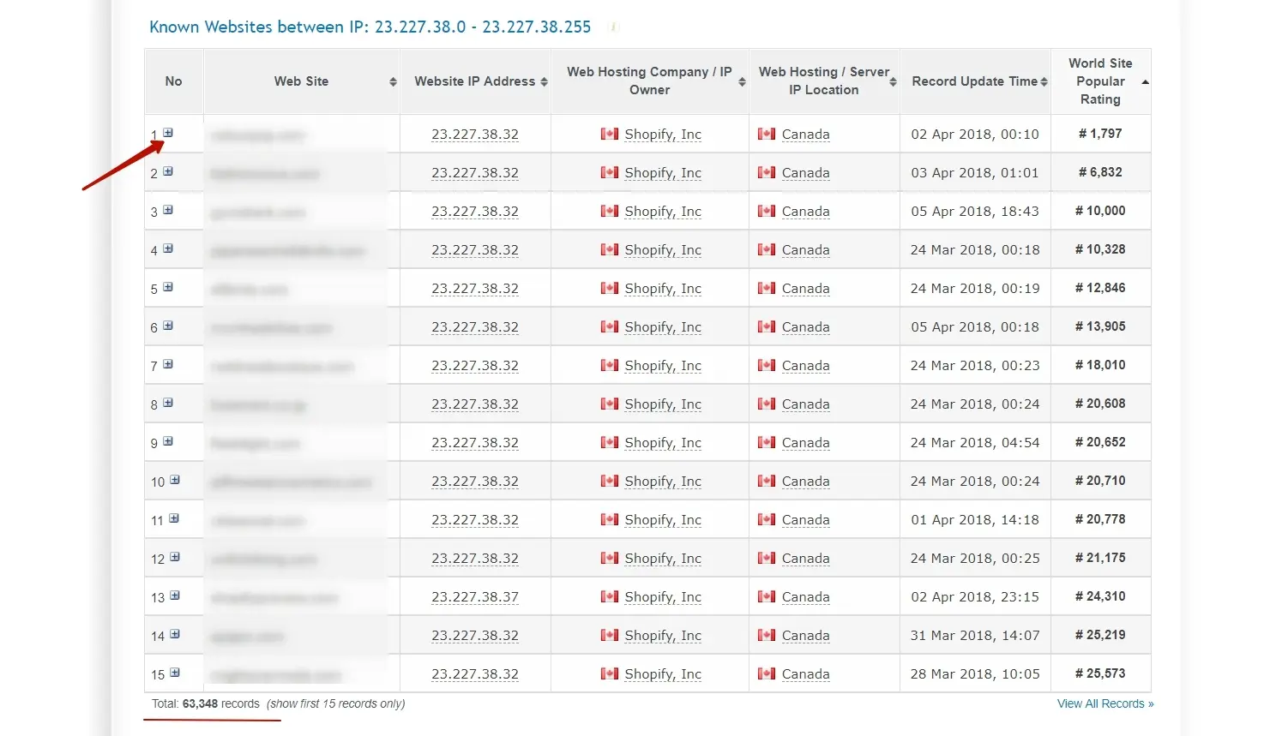Expand row 1 plus icon
This screenshot has height=736, width=1282.
pos(168,133)
